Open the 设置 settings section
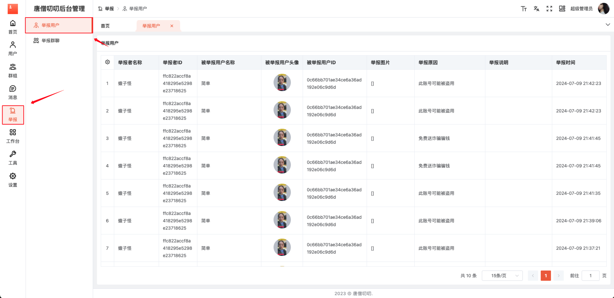The image size is (614, 298). (x=13, y=180)
